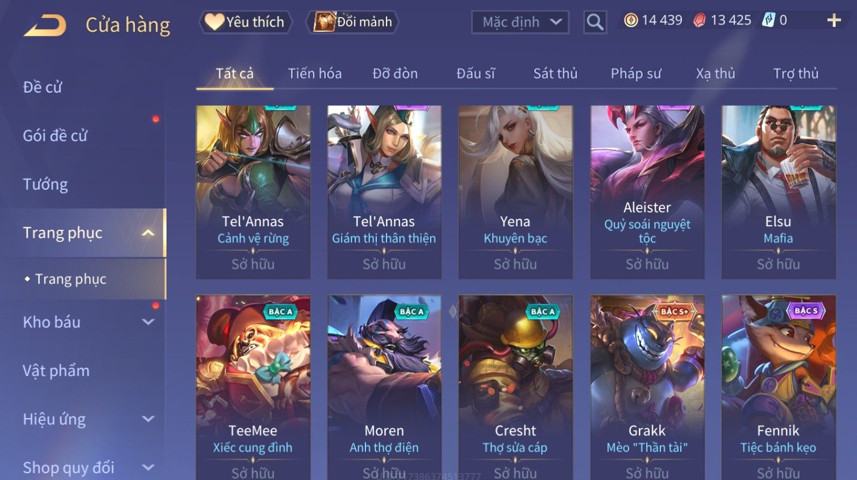Screen dimensions: 857x480
Task: Click the plus icon to add currency
Action: [x=834, y=20]
